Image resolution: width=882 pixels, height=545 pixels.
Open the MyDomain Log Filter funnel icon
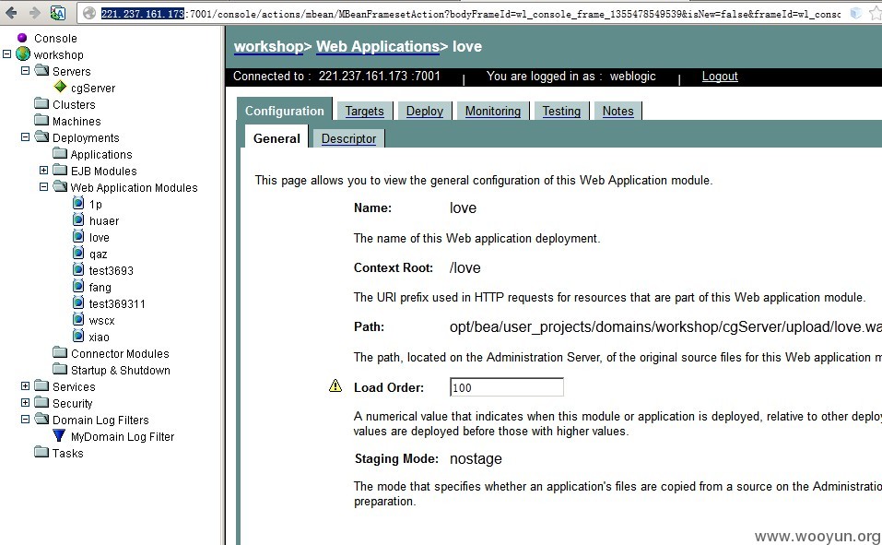[59, 436]
